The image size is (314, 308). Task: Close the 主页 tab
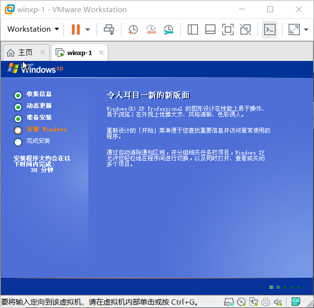(x=42, y=53)
